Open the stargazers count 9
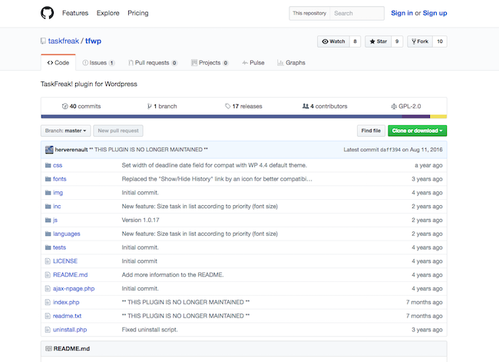The image size is (499, 362). 397,42
